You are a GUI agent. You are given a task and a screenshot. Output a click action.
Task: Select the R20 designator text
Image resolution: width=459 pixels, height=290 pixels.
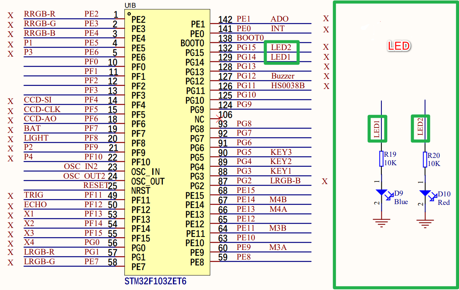coord(434,155)
